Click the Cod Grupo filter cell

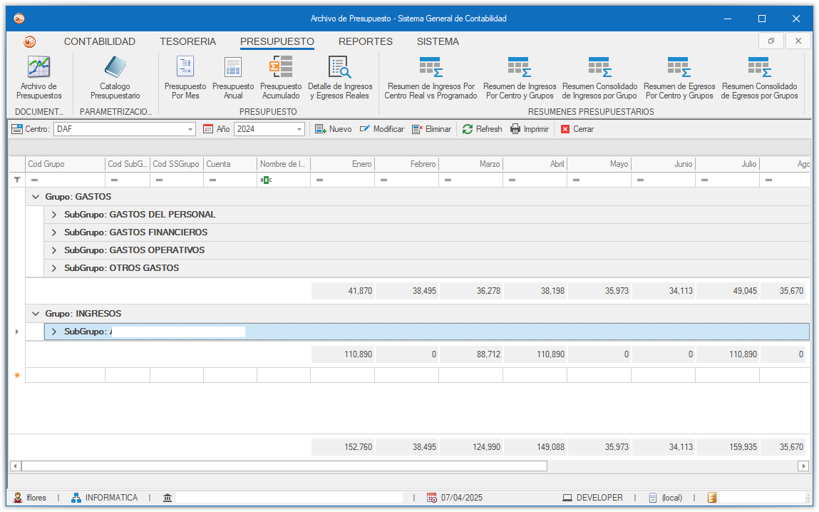click(66, 180)
